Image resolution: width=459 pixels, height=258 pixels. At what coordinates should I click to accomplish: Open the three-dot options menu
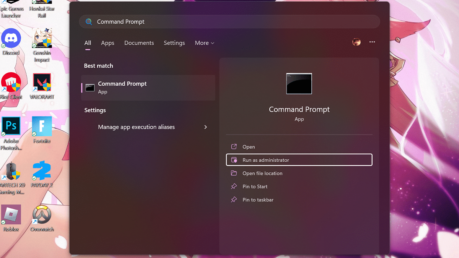coord(372,42)
